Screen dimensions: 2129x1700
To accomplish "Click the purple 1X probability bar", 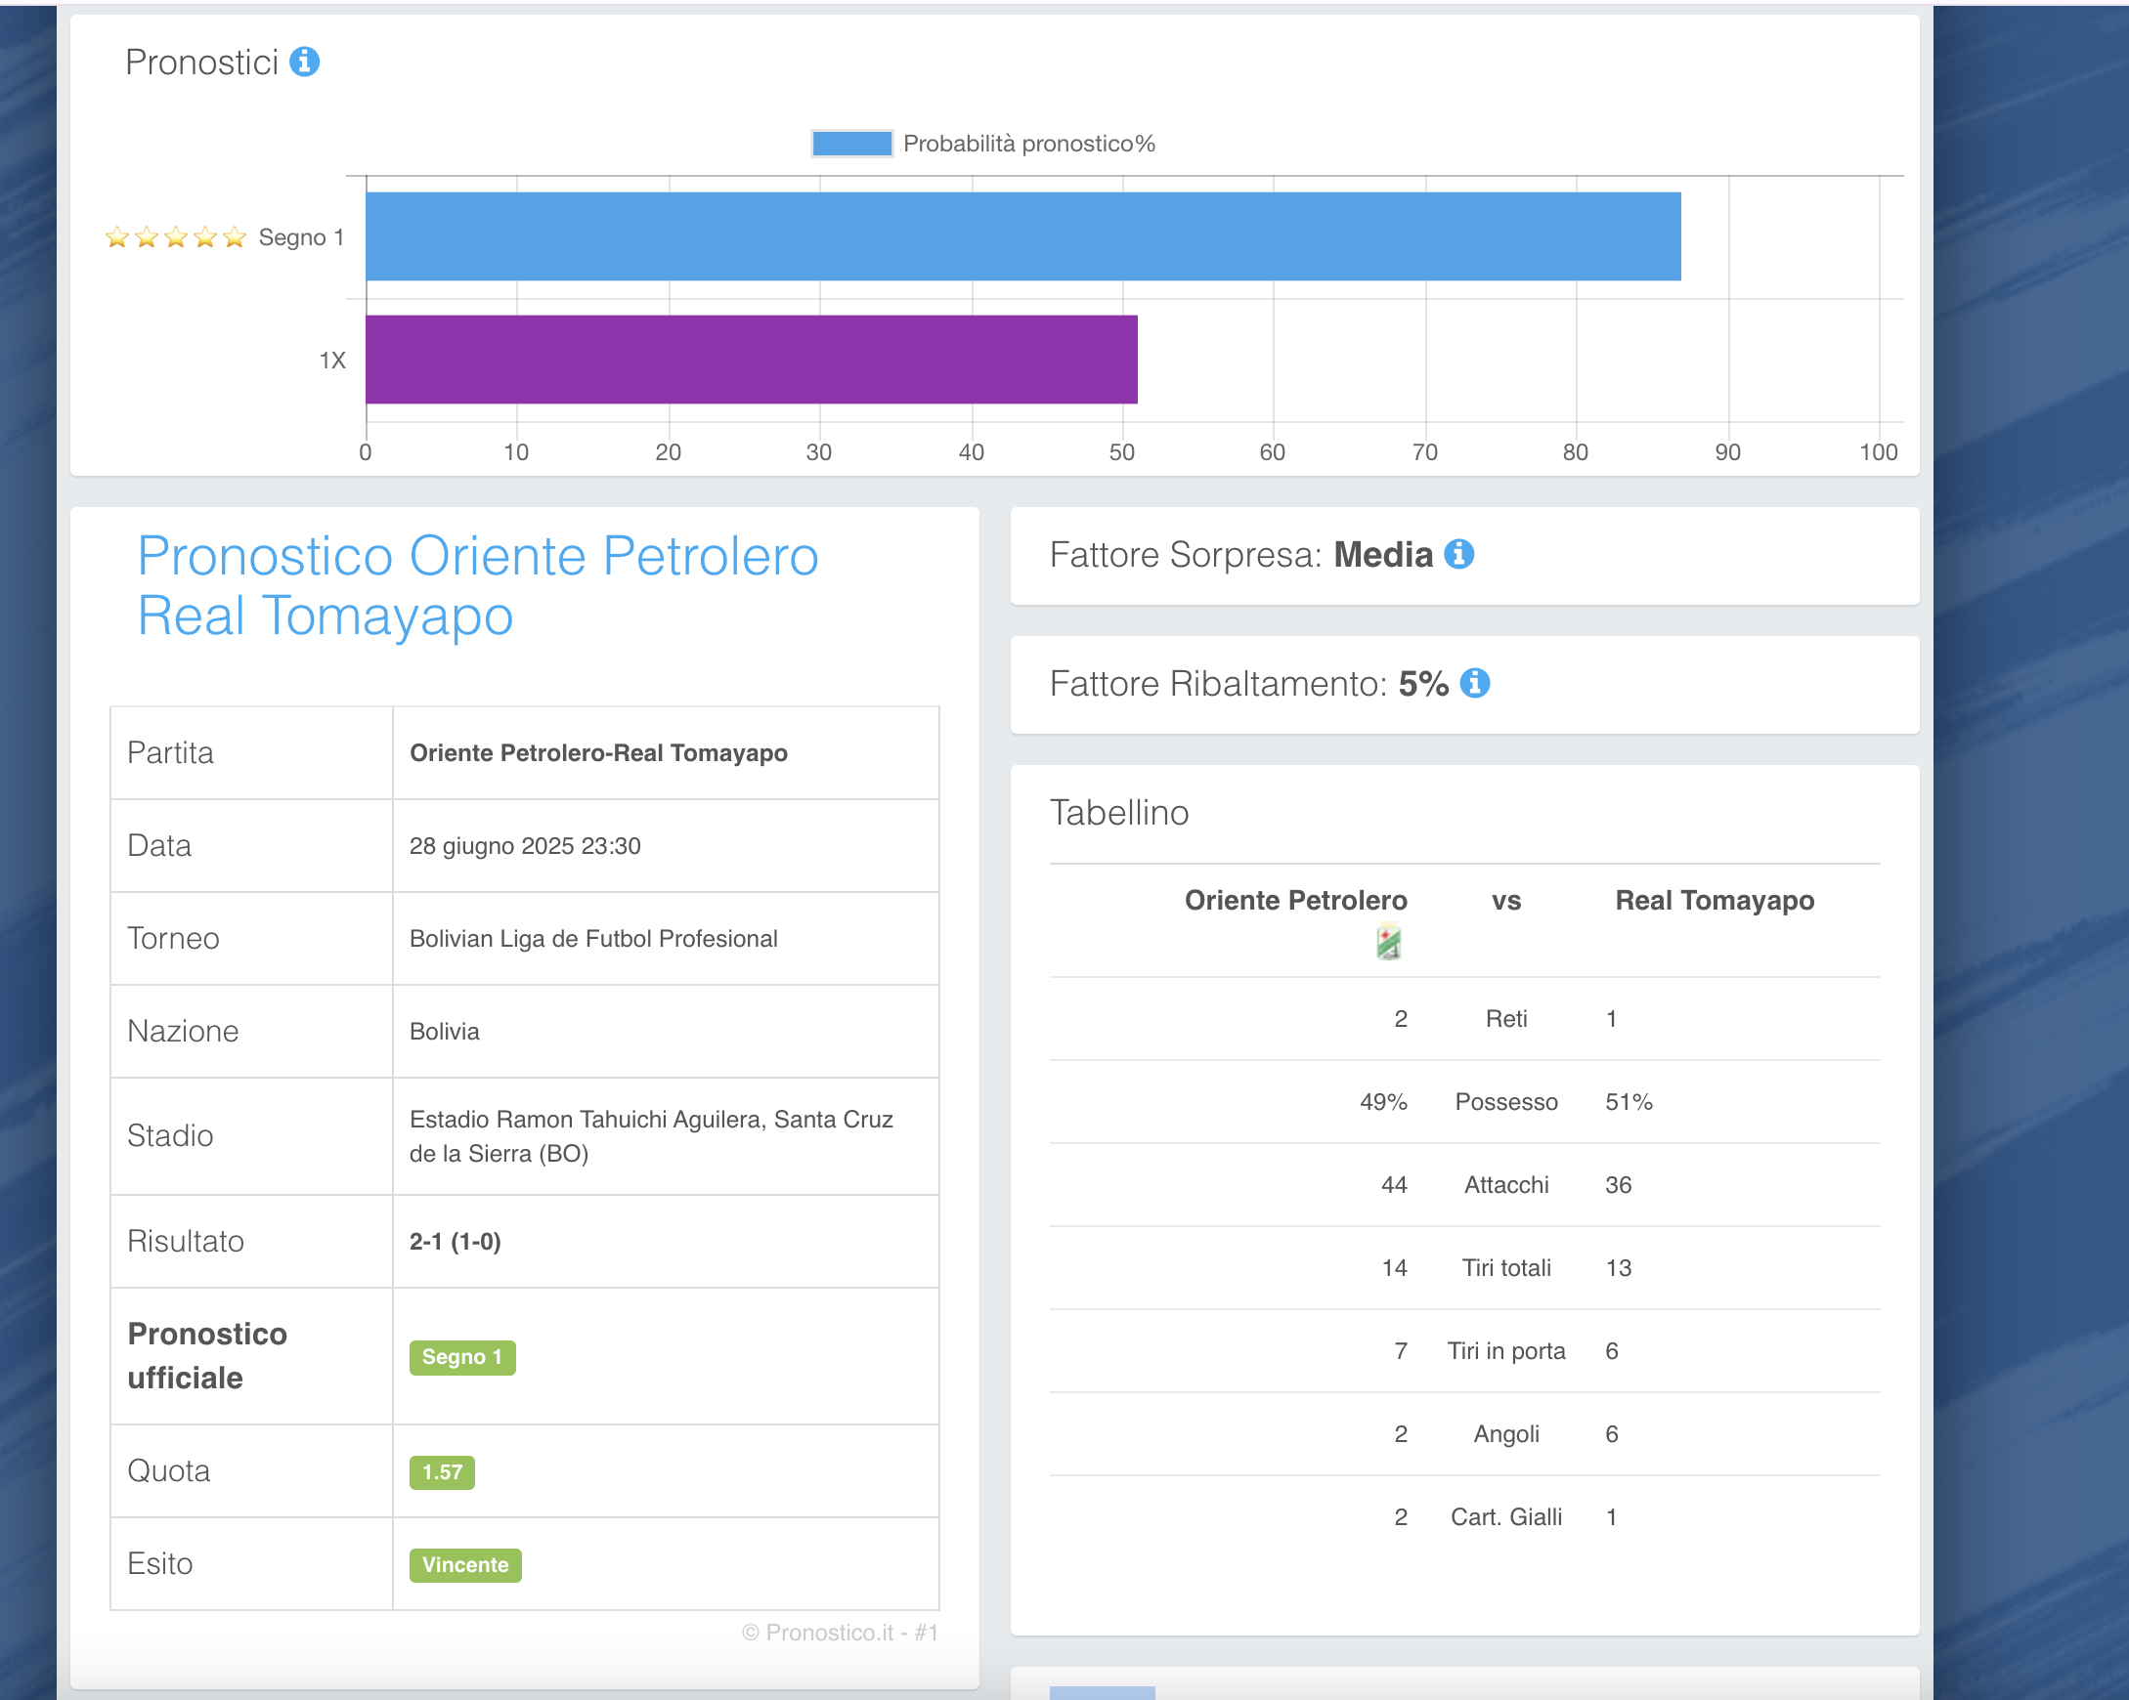I will [752, 360].
